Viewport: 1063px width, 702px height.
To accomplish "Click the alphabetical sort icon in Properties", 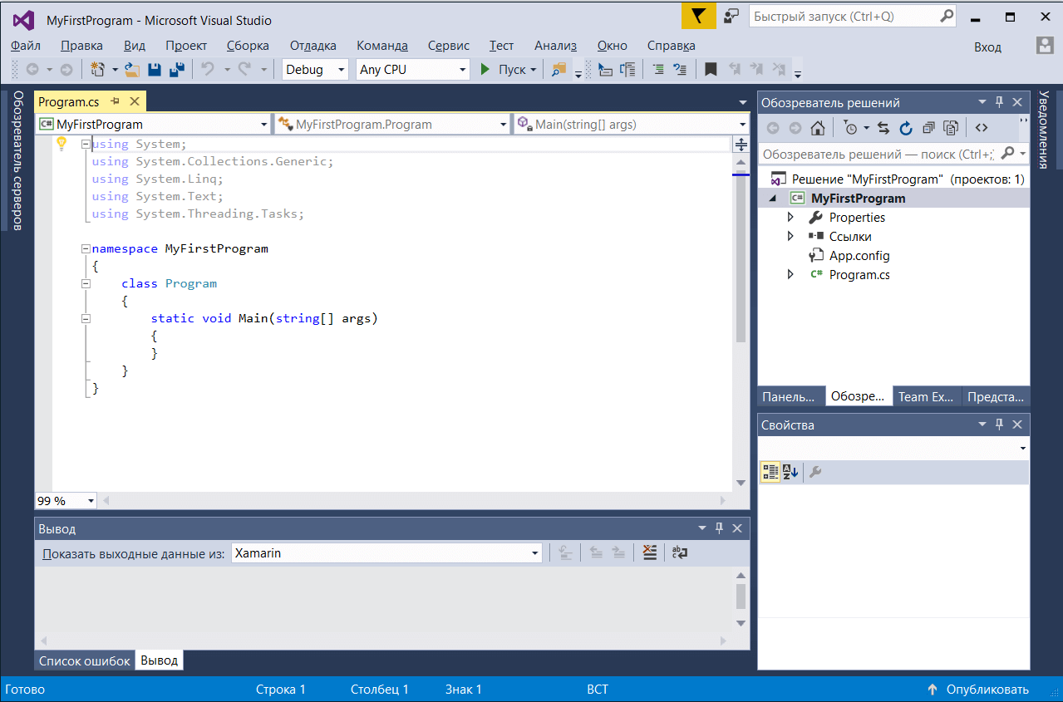I will point(790,472).
